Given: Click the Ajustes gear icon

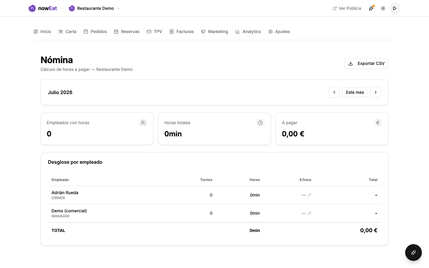Looking at the screenshot, I should click(271, 32).
